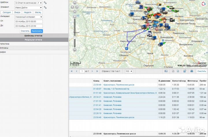The image size is (208, 137).
Task: Click the От start date field
Action: (x=28, y=21)
